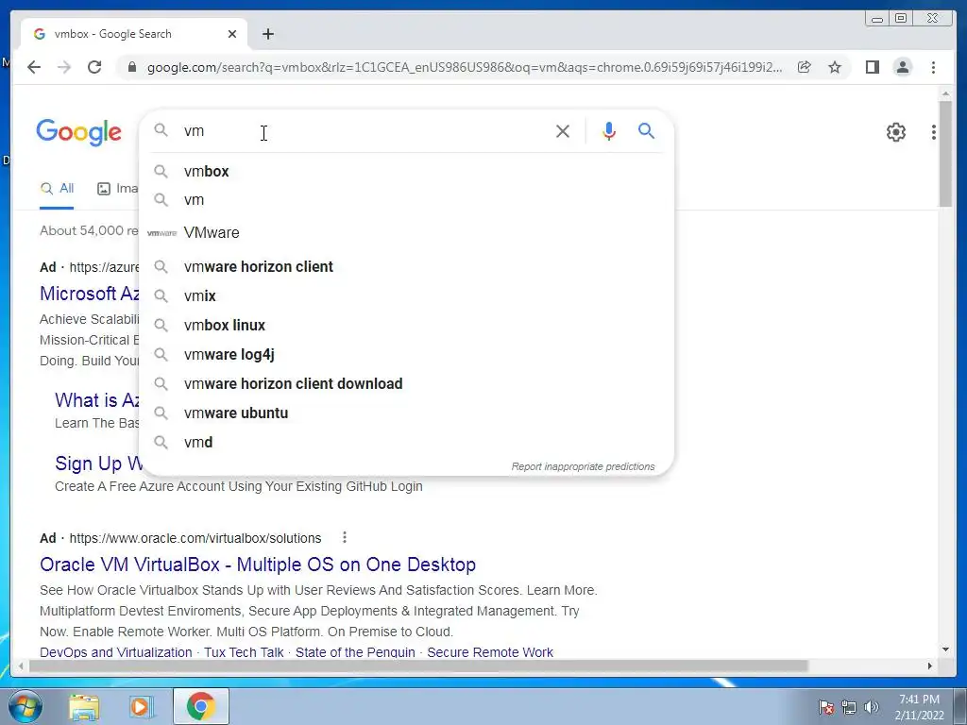Open the 'What is Az...' sitelink
Image resolution: width=967 pixels, height=725 pixels.
(x=97, y=400)
